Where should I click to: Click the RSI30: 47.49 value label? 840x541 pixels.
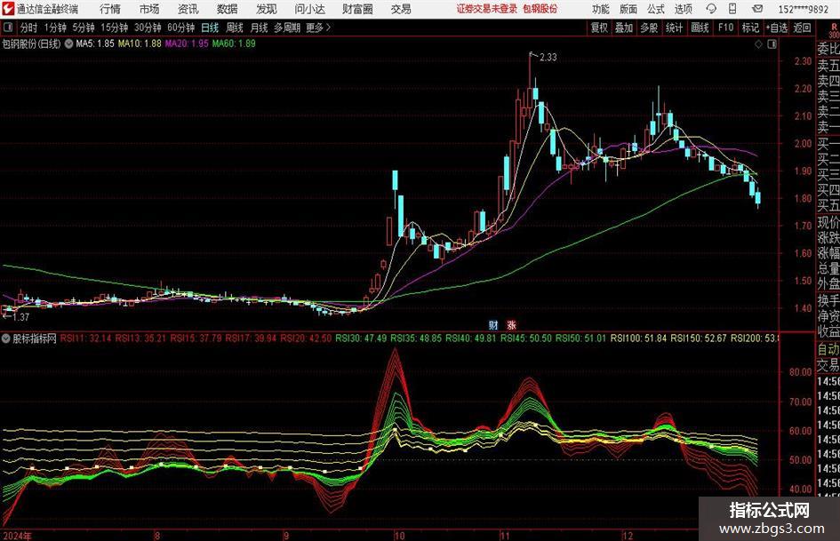(x=361, y=338)
